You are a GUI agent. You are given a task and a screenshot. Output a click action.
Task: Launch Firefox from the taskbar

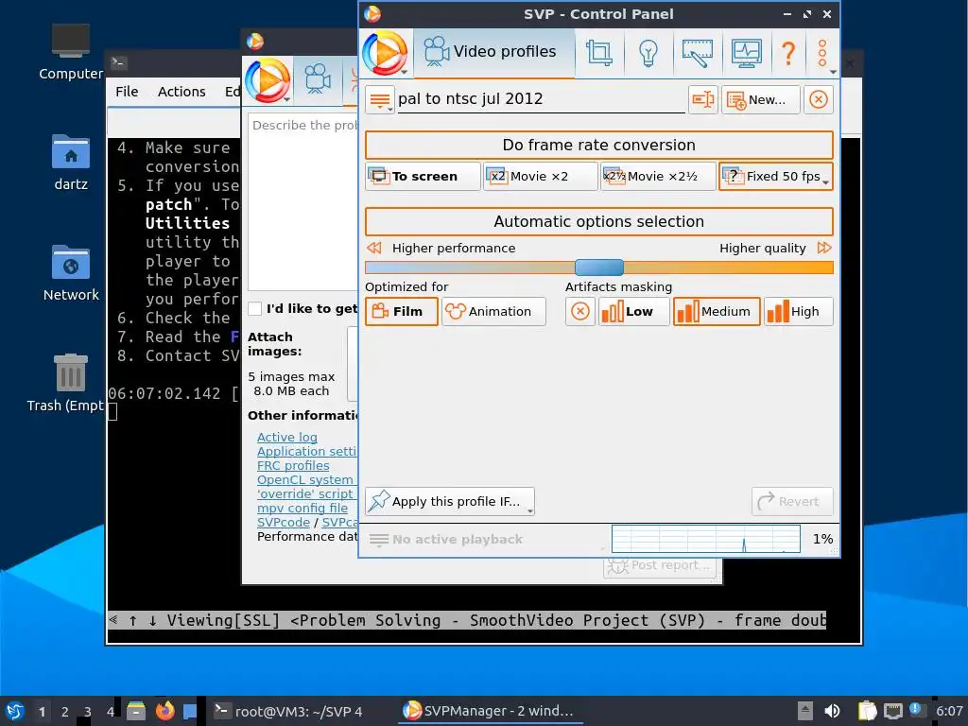click(164, 711)
